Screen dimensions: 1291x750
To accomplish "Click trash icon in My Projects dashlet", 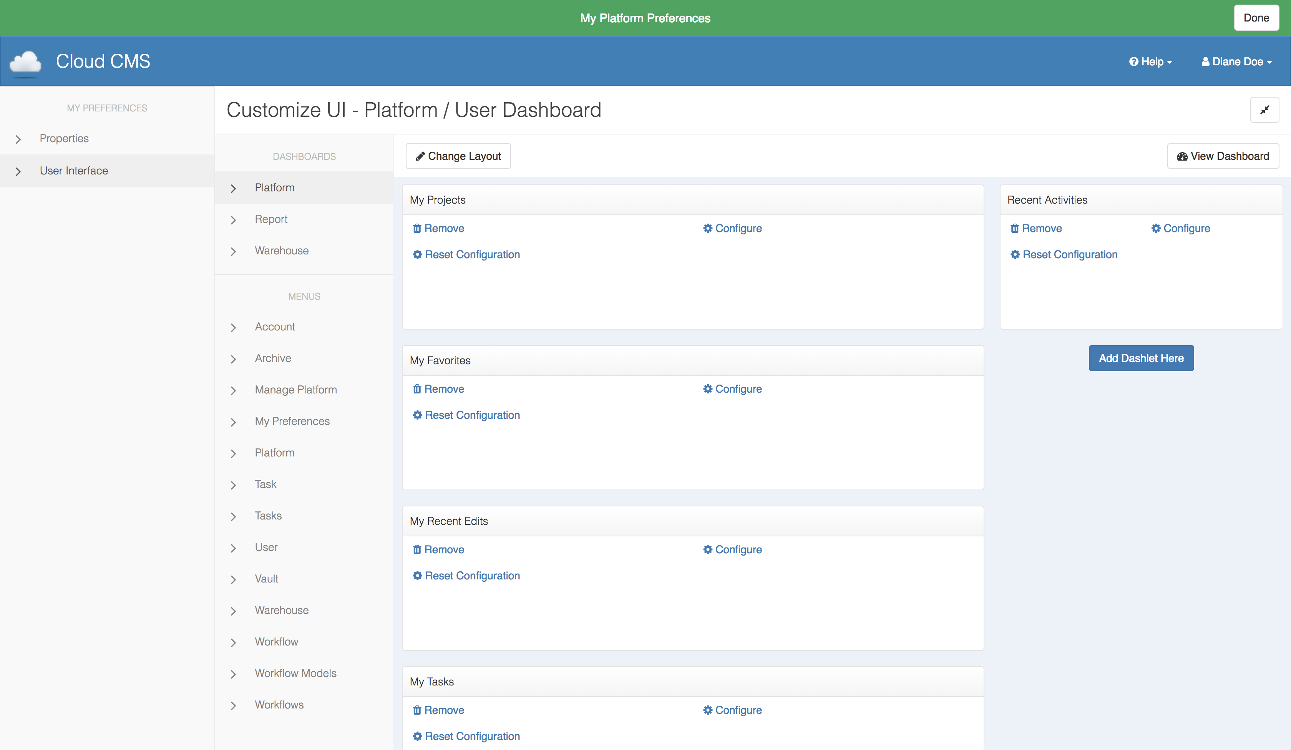I will (417, 229).
